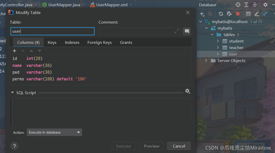Select mybatis@localhost data source
The height and width of the screenshot is (153, 275).
[x=229, y=22]
